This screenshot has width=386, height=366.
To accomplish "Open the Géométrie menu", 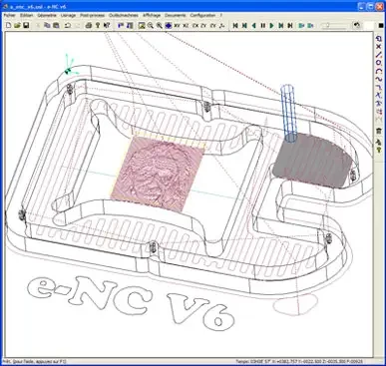I will point(47,15).
